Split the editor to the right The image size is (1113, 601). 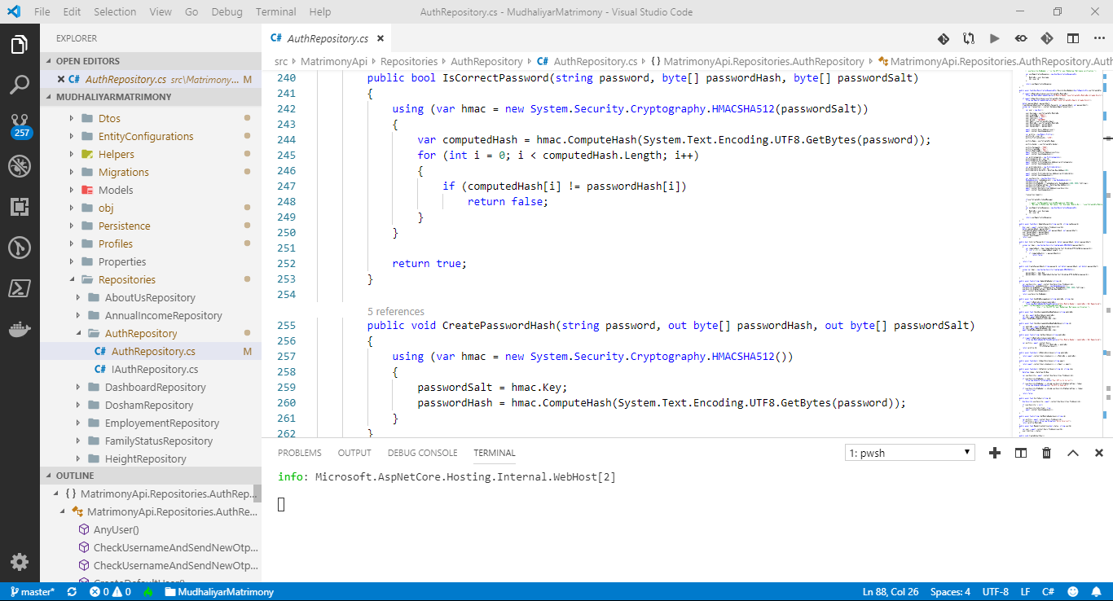coord(1073,38)
